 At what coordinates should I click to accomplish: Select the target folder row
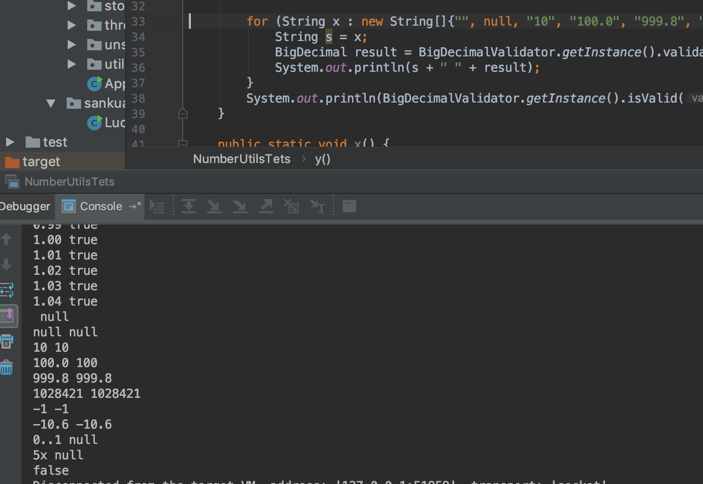tap(63, 162)
